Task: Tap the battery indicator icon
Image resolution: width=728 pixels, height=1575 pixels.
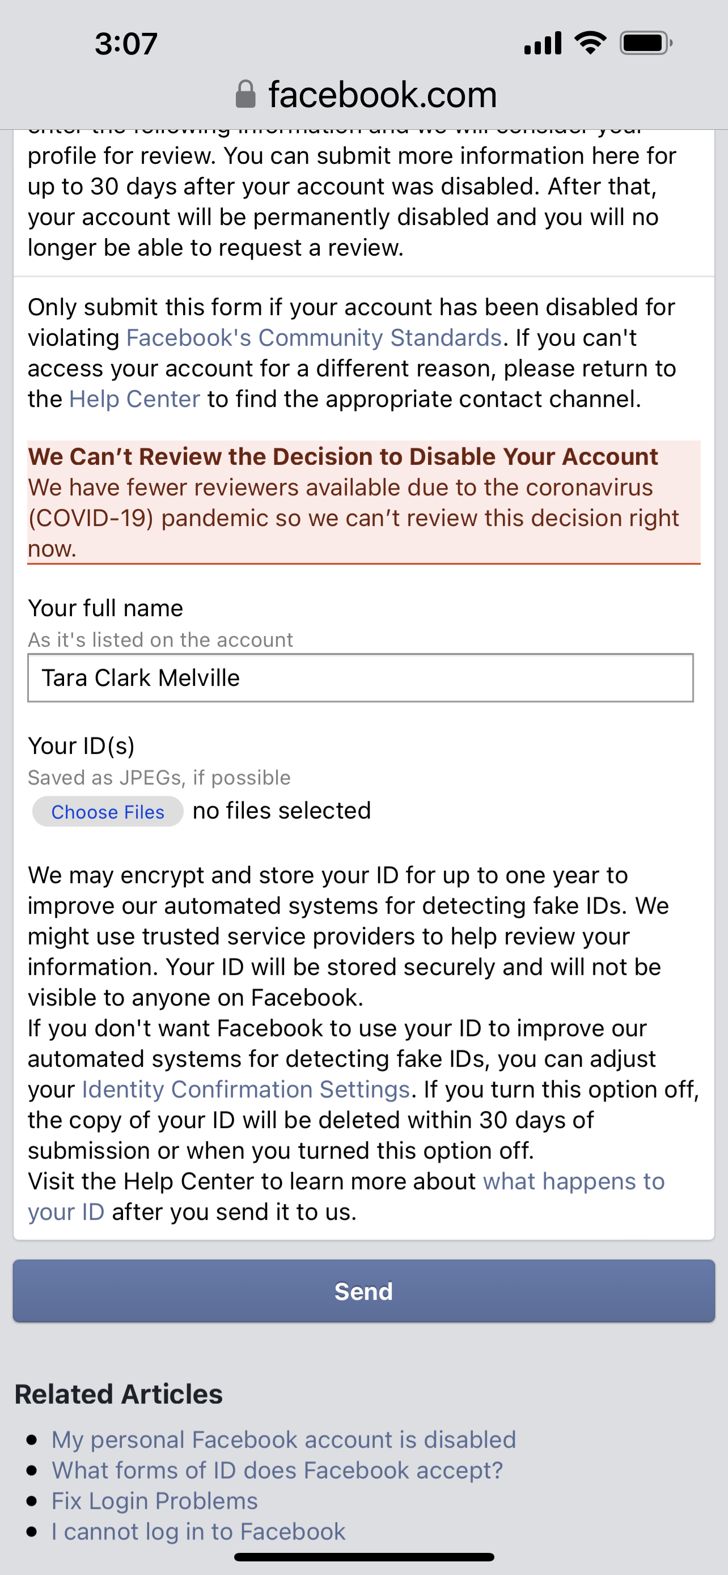Action: [x=645, y=44]
